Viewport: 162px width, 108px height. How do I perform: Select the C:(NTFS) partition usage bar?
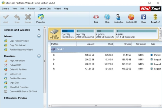coord(68,31)
